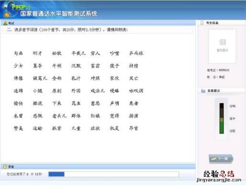
Task: Click the 考试 panel header icon
Action: click(5, 23)
